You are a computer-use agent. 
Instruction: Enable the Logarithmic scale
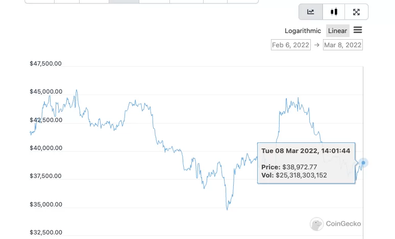click(x=303, y=31)
